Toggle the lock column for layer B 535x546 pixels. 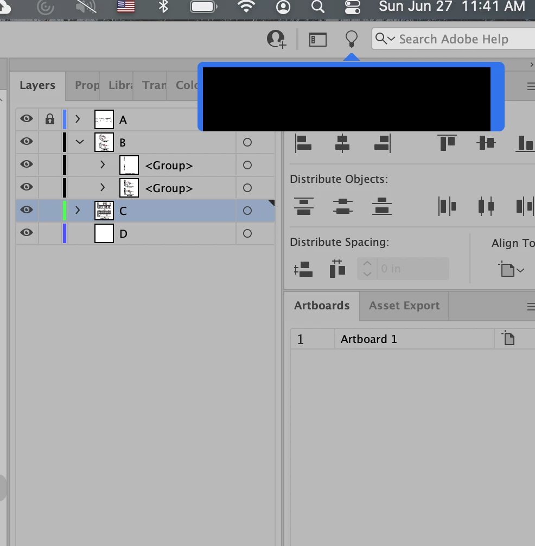click(x=50, y=142)
